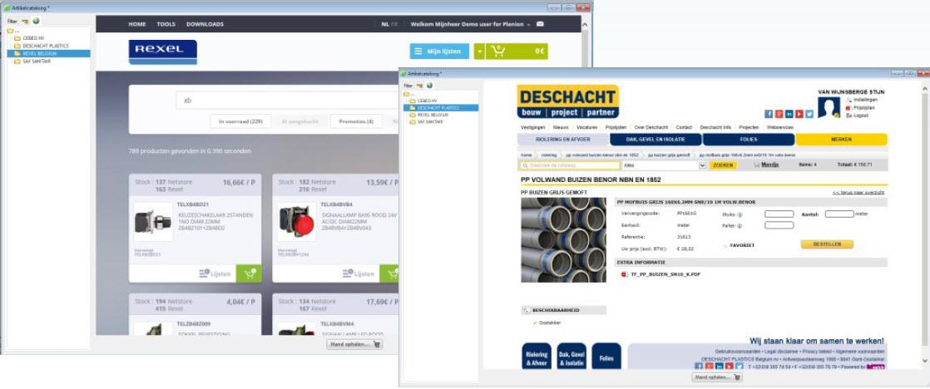The height and width of the screenshot is (389, 930).
Task: Expand the dropdown arrow next to the Rexel cart
Action: click(479, 52)
